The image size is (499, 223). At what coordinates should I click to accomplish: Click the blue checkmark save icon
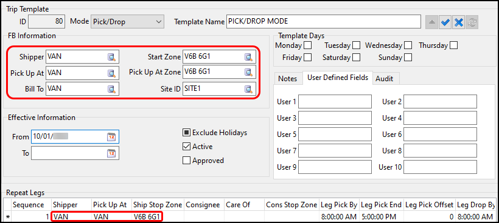[x=445, y=22]
